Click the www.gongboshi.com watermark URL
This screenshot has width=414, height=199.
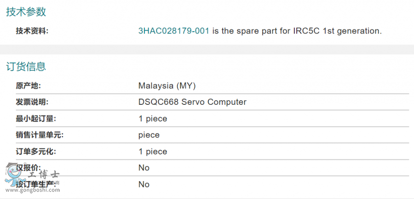tap(33, 190)
